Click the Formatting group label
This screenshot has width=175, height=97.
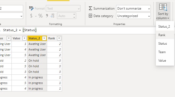point(55,24)
